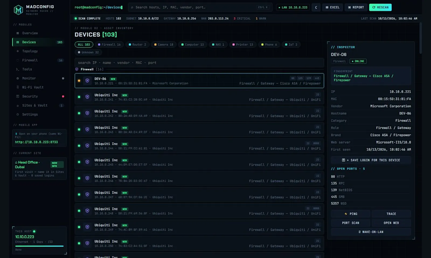The height and width of the screenshot is (258, 431).
Task: Open Wi-Fi Vault module
Action: tap(39, 87)
